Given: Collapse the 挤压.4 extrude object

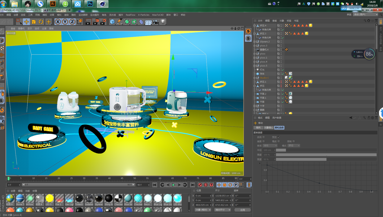Looking at the screenshot, I should [x=254, y=25].
